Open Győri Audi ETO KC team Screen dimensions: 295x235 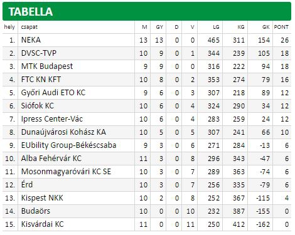coord(53,93)
